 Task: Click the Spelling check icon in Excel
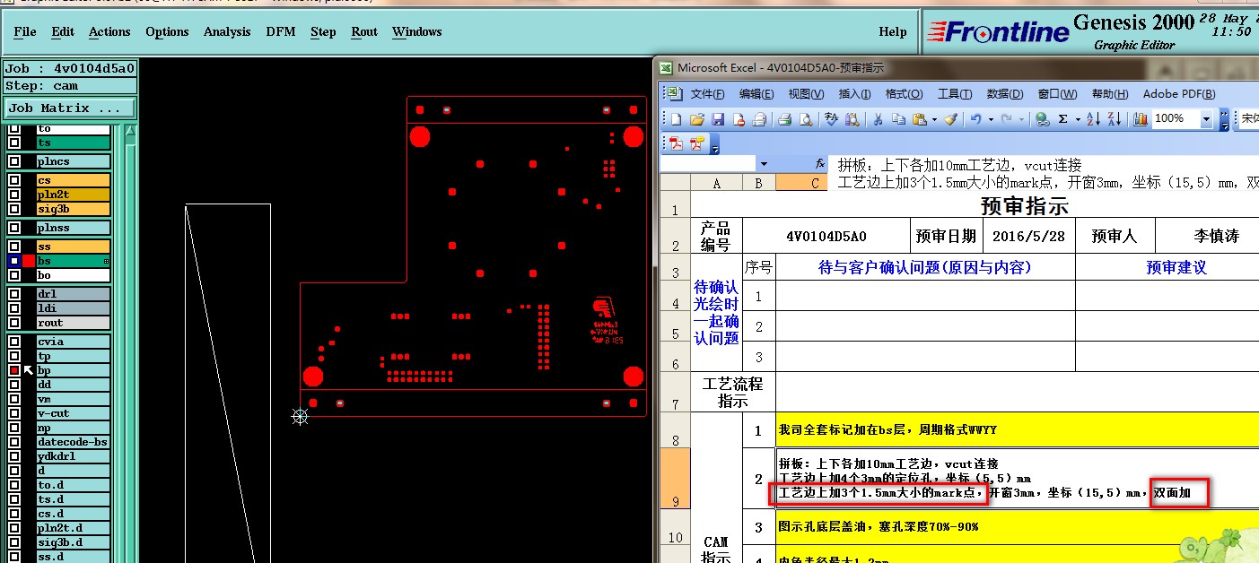pyautogui.click(x=831, y=119)
